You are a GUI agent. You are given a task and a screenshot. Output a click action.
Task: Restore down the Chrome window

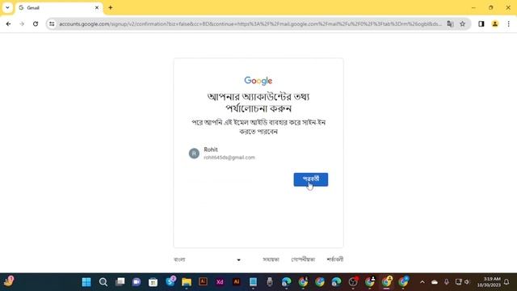pos(490,7)
